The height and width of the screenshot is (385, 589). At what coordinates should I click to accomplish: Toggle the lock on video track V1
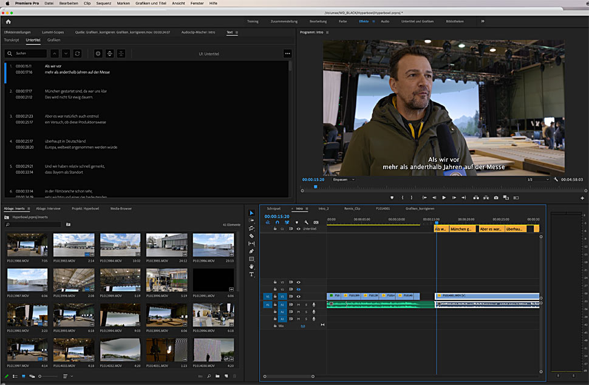pos(274,296)
